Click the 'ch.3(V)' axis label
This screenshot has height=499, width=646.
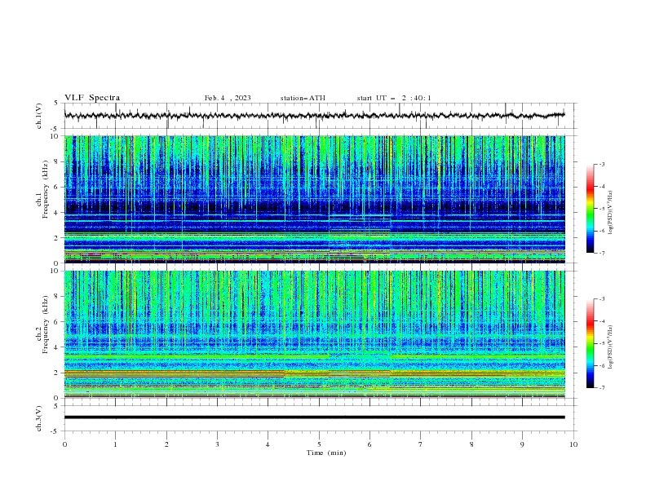(x=39, y=418)
